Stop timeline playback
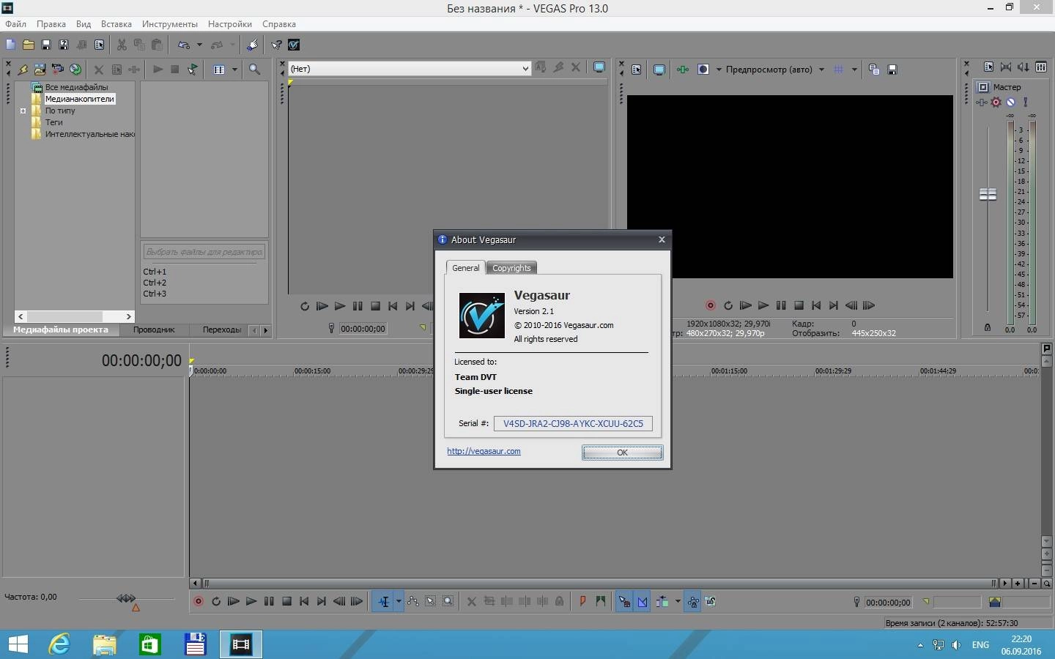This screenshot has width=1055, height=659. [287, 601]
